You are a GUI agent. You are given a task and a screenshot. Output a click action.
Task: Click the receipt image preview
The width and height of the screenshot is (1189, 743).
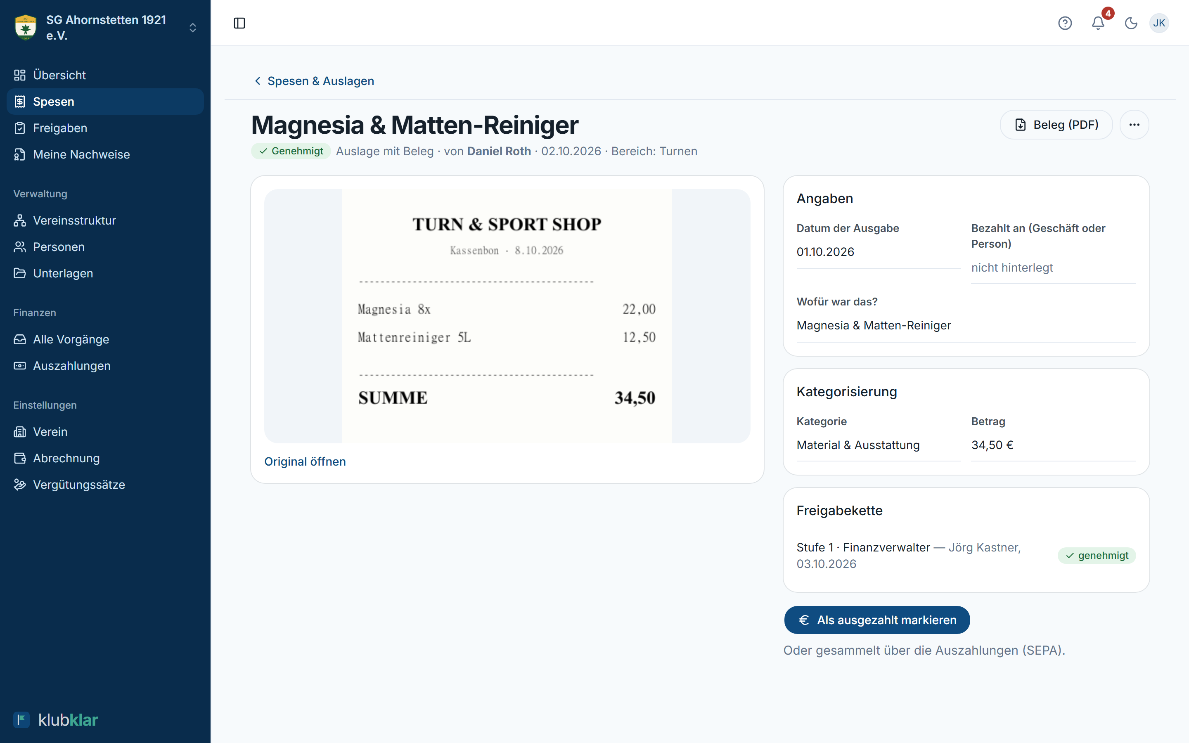click(x=507, y=316)
